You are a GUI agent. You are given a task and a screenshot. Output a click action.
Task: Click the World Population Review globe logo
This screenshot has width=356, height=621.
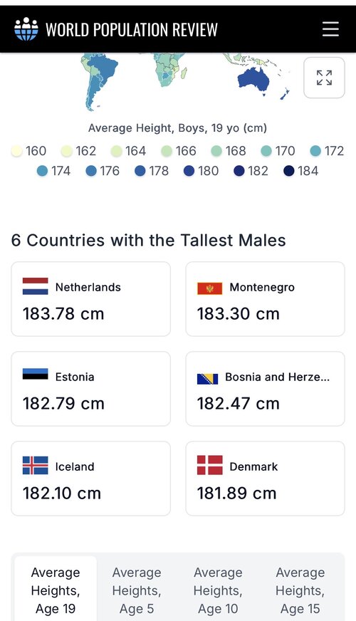(26, 29)
